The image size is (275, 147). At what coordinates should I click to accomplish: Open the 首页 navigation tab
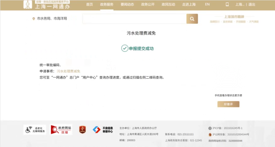[90, 4]
